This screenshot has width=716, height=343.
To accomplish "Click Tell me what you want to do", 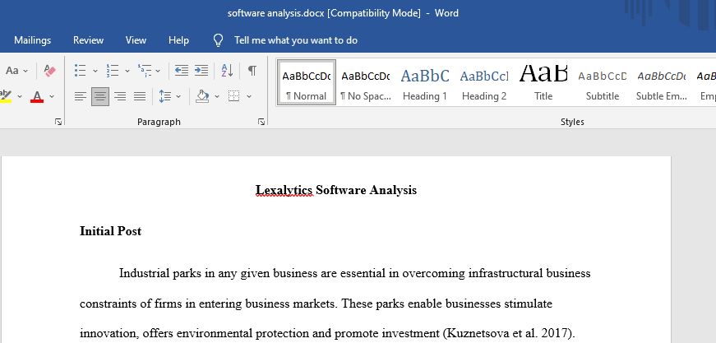I will (295, 40).
